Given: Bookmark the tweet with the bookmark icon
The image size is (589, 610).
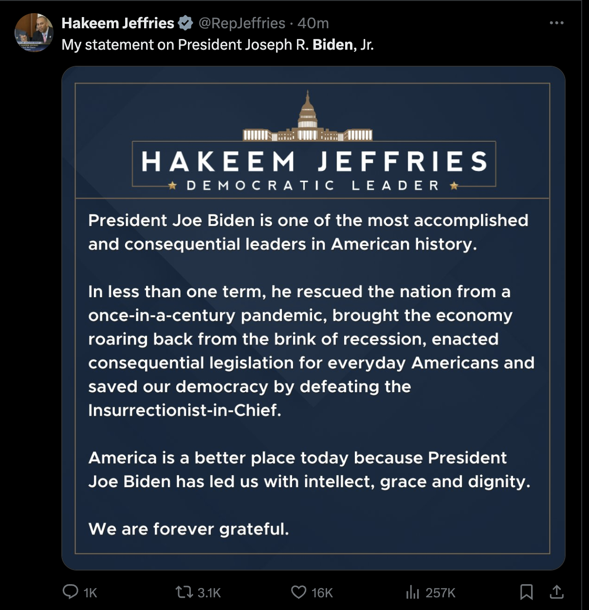Looking at the screenshot, I should click(x=527, y=592).
